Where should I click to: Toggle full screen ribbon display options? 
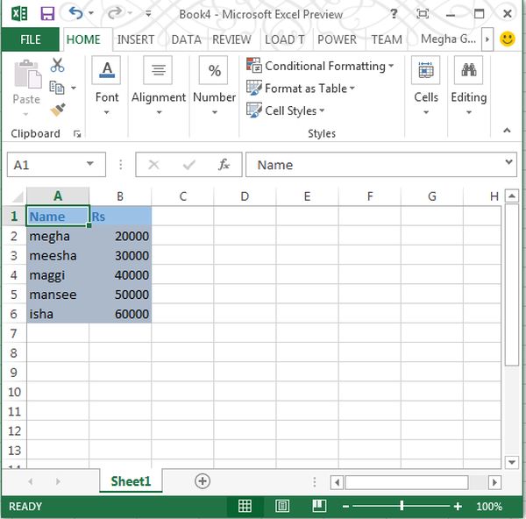(423, 14)
